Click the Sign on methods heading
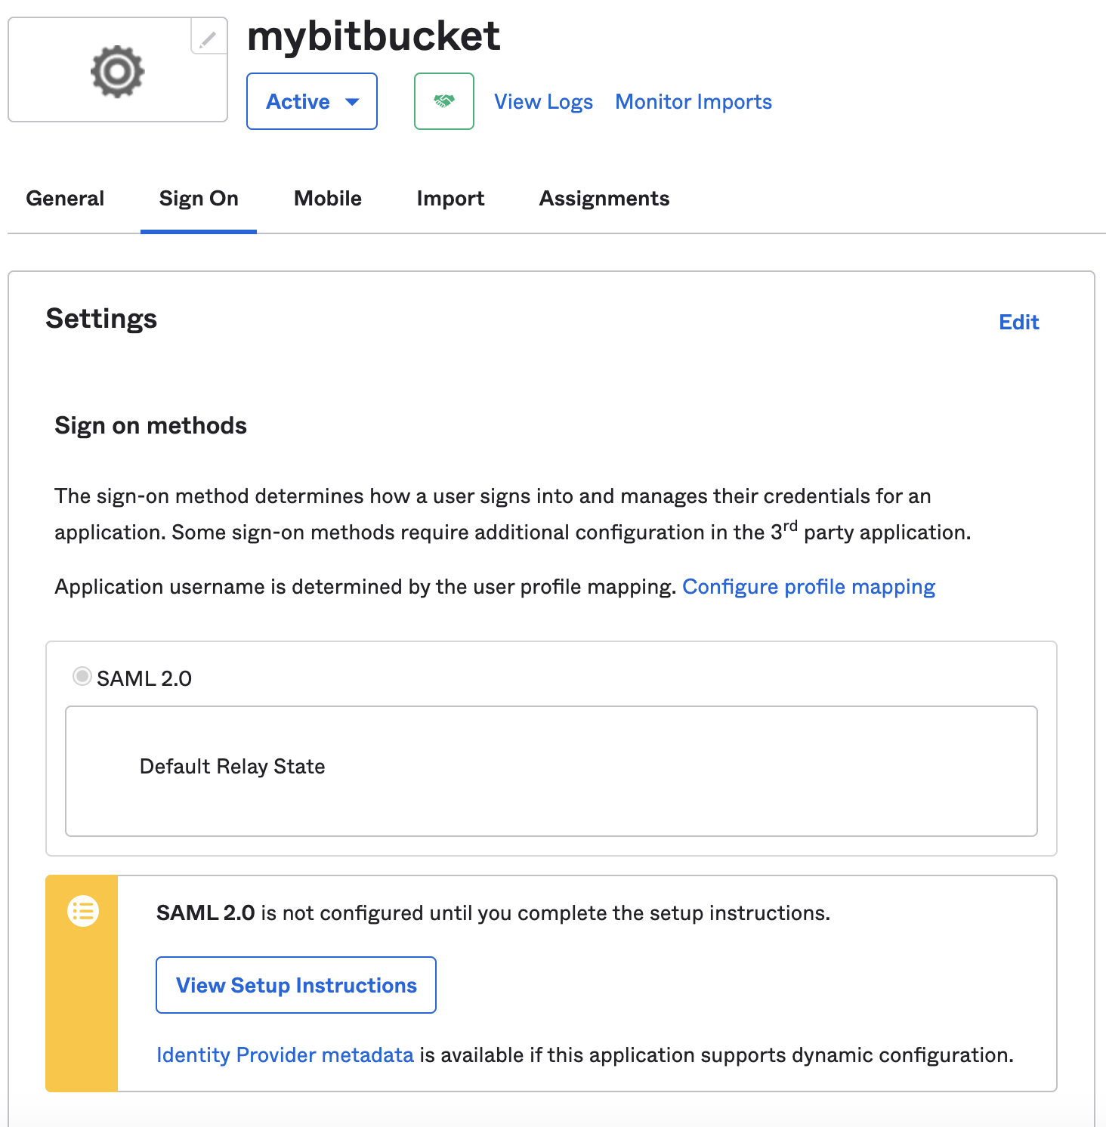Viewport: 1106px width, 1127px height. point(150,426)
